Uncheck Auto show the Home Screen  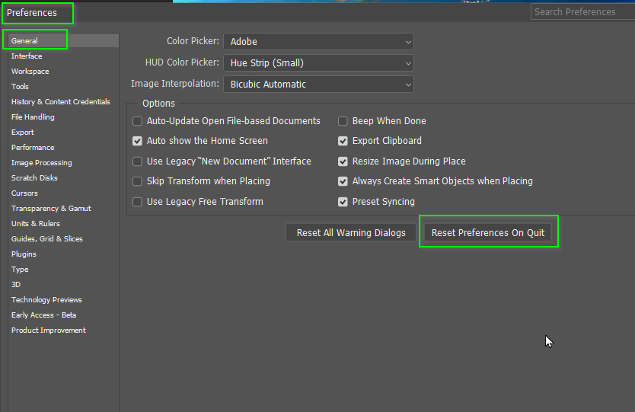(x=138, y=141)
